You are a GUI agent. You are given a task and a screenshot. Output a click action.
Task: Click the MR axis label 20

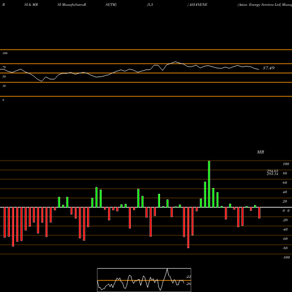point(284,201)
